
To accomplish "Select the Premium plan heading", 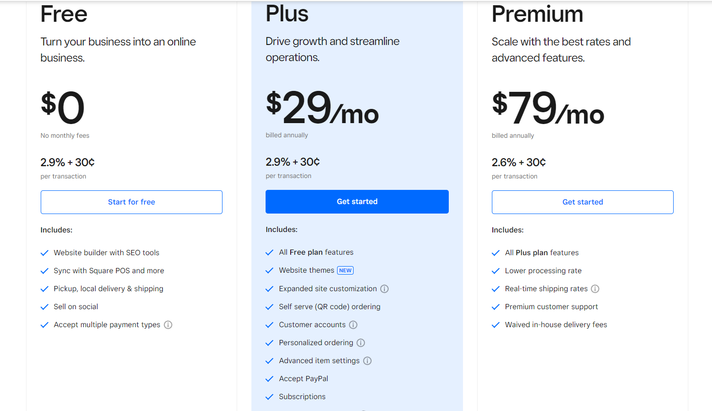I will click(537, 14).
